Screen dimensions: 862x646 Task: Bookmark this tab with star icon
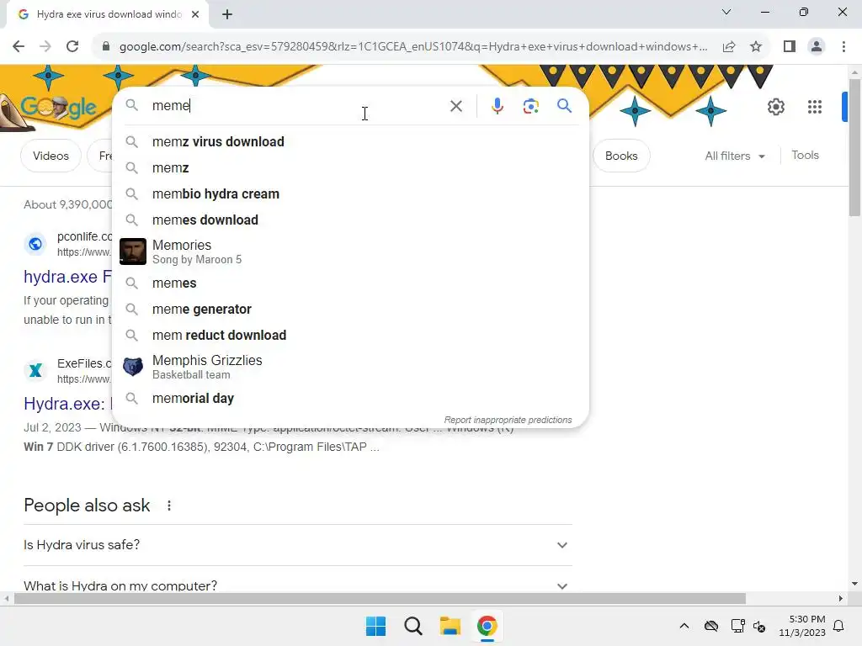(x=756, y=46)
